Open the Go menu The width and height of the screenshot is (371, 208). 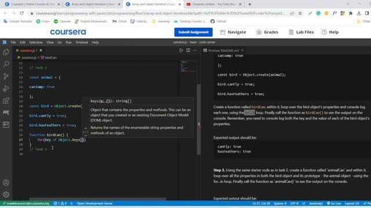(x=60, y=42)
